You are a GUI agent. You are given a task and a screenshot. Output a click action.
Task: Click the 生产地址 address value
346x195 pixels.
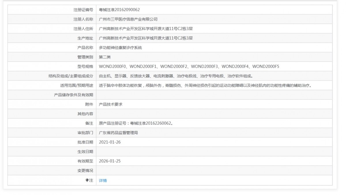pos(146,38)
